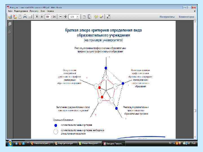Open the Файл menu

click(x=10, y=11)
